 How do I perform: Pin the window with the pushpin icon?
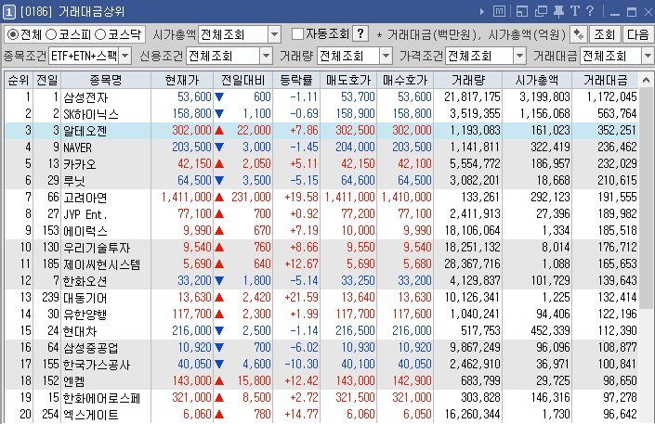(559, 11)
